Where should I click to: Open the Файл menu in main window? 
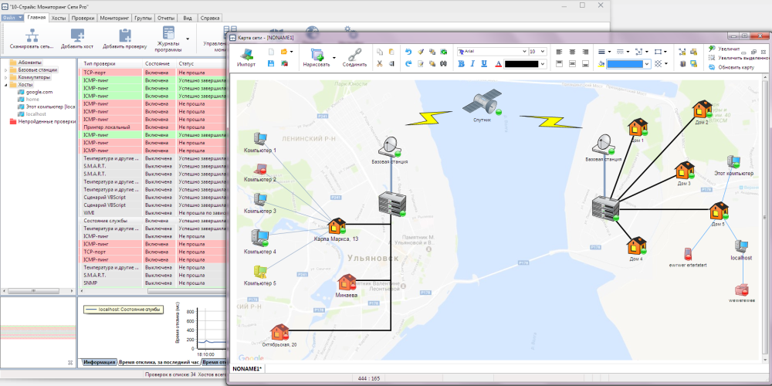coord(12,17)
